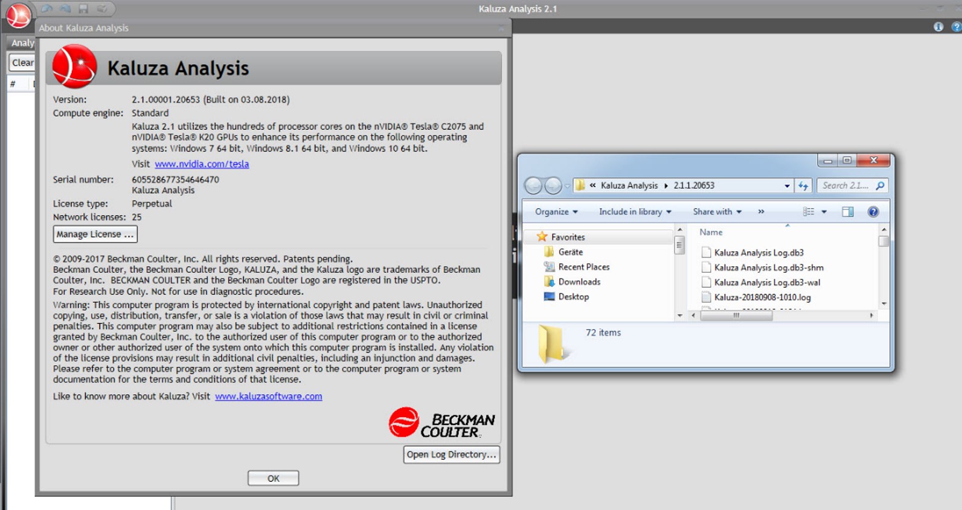Screen dimensions: 962x510
Task: Click the Desktop icon in navigation pane
Action: (x=549, y=296)
